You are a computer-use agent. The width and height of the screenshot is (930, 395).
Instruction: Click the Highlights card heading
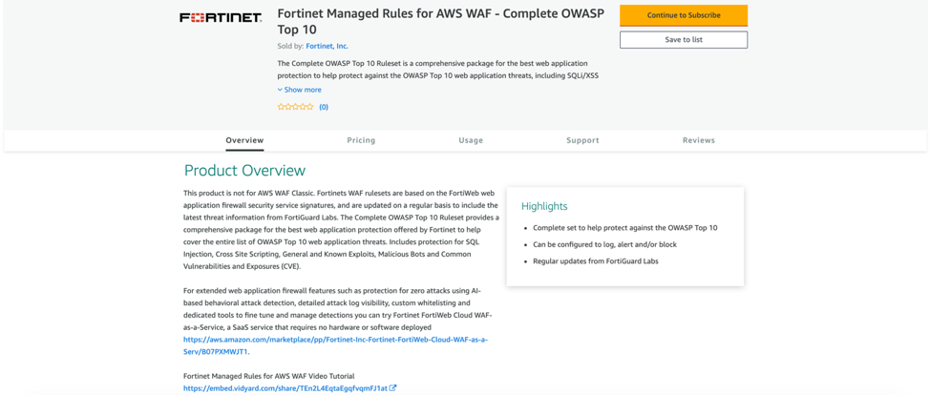pos(544,206)
